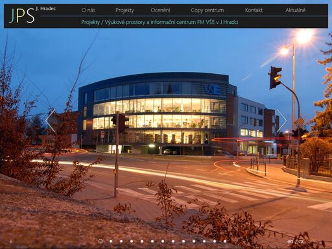This screenshot has height=249, width=332.
Task: Switch language to Czech (cz)
Action: 301,241
